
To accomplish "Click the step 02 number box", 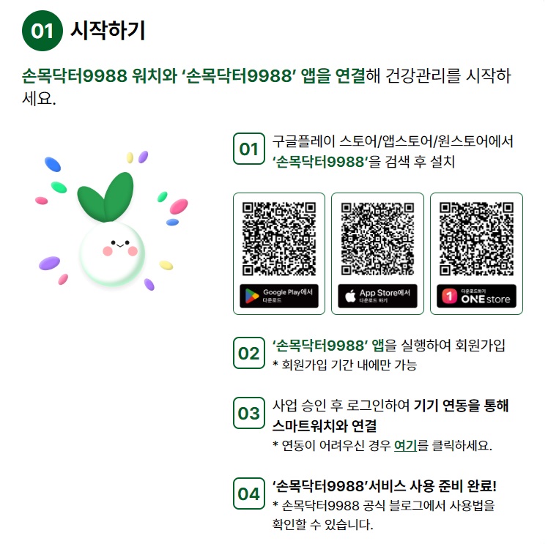I will coord(249,353).
